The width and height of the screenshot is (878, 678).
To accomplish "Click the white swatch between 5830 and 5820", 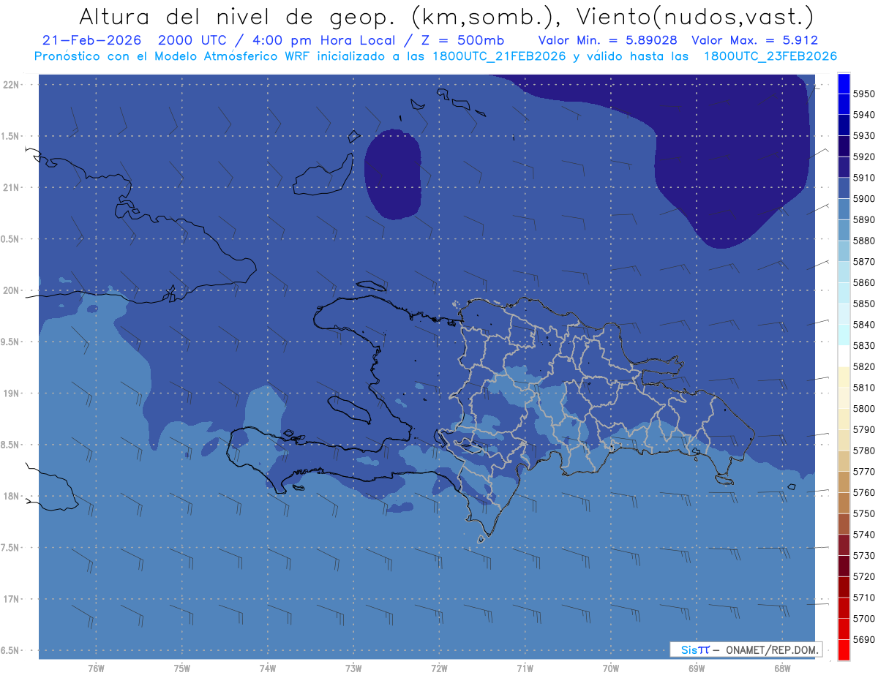I will click(844, 356).
